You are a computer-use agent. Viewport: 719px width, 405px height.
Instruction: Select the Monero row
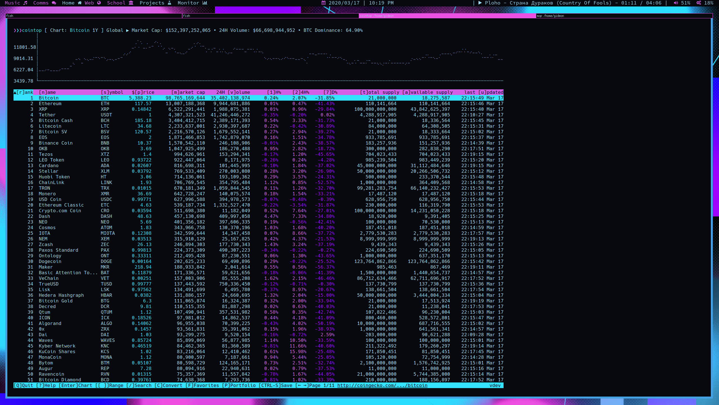click(x=258, y=194)
